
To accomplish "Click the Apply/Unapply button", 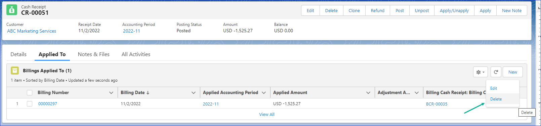I will (x=454, y=10).
